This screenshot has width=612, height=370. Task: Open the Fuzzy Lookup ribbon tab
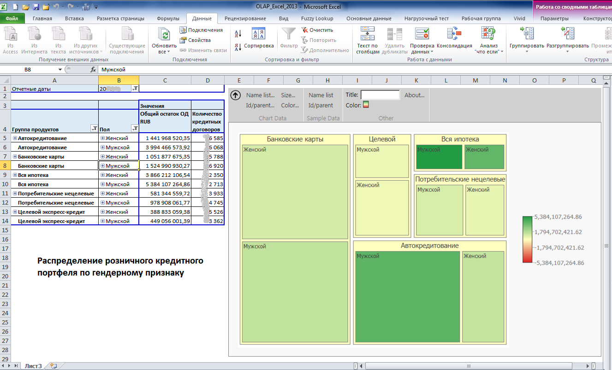point(317,18)
